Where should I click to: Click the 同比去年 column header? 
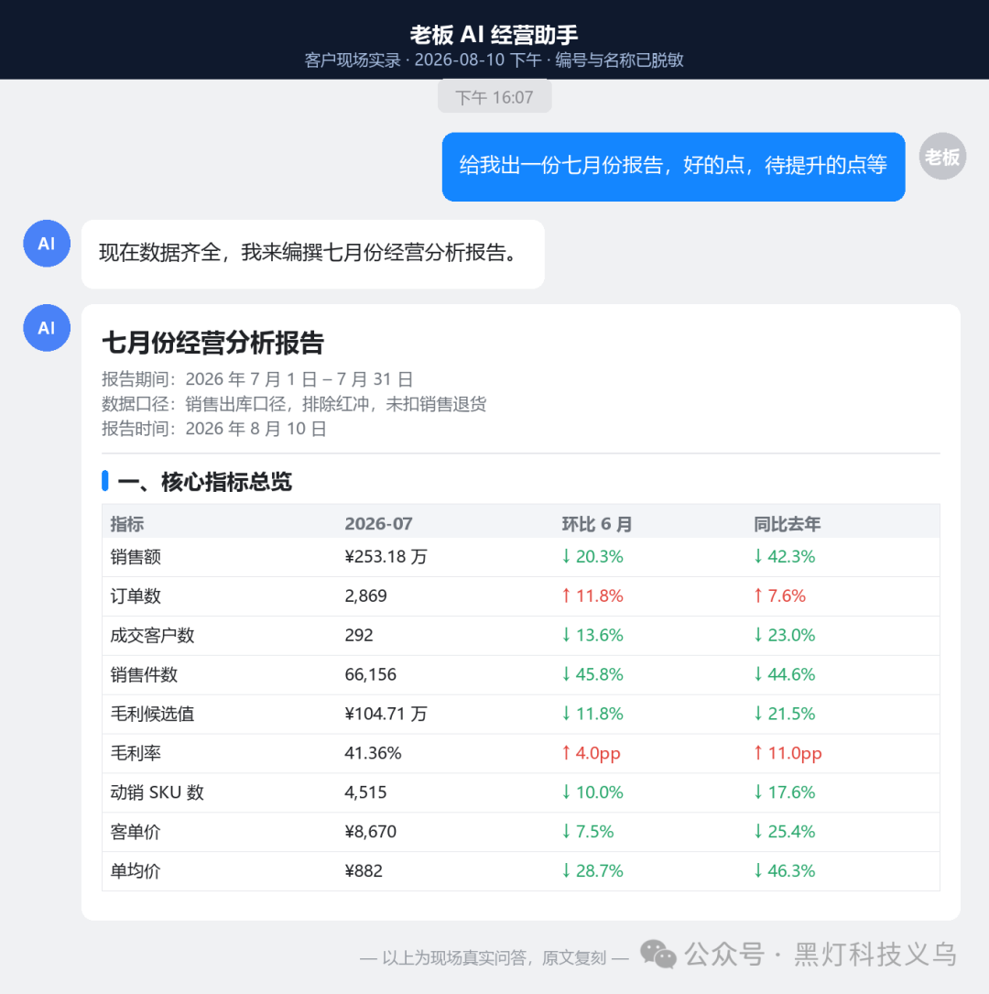[x=787, y=524]
